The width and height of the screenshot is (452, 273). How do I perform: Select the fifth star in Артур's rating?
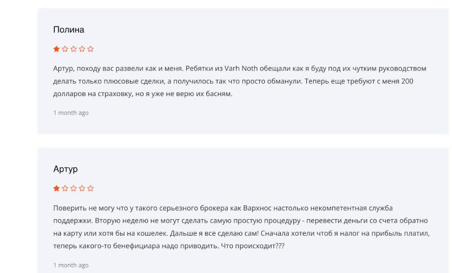coord(90,188)
